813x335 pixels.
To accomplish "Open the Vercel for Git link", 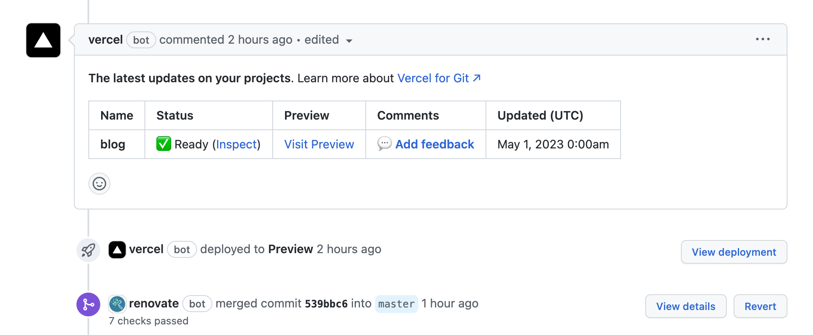I will point(438,78).
